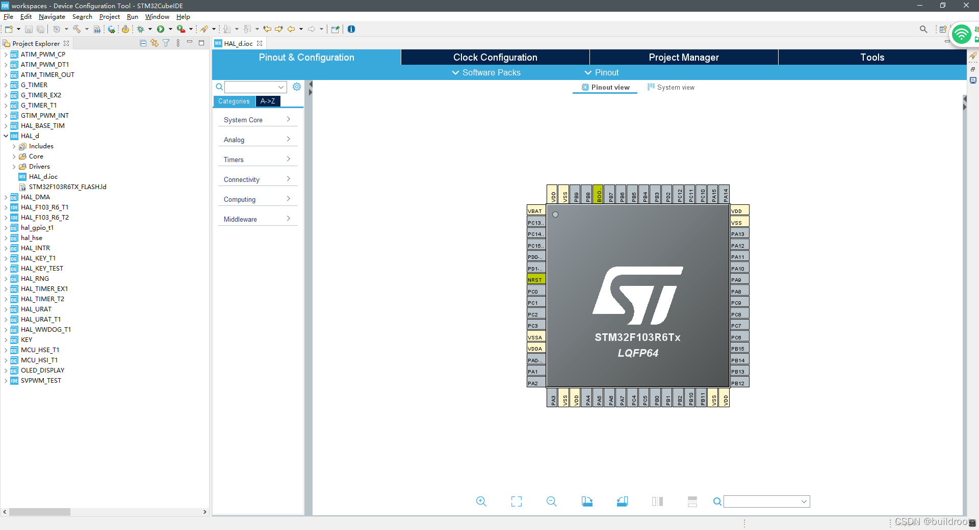Click the green Run button icon
The height and width of the screenshot is (530, 979).
tap(161, 29)
